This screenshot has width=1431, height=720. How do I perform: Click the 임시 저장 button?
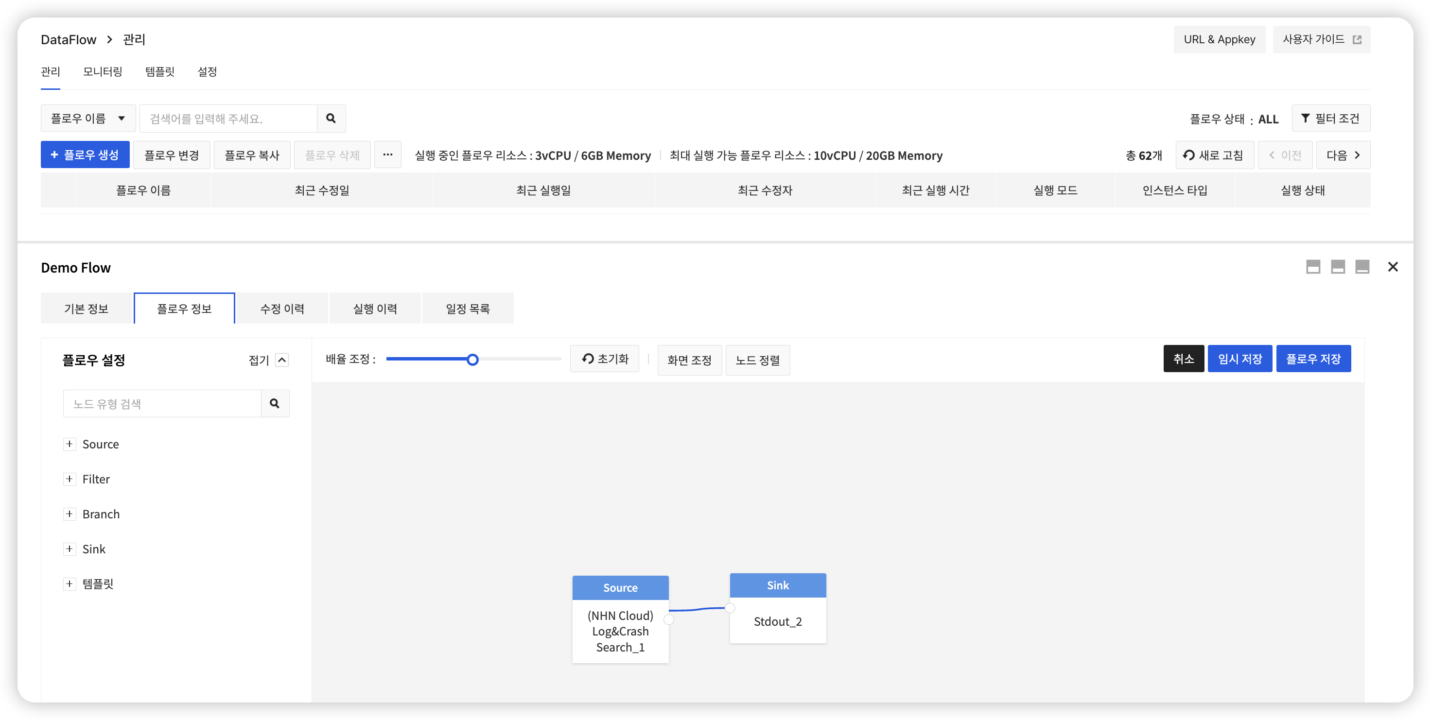tap(1239, 359)
